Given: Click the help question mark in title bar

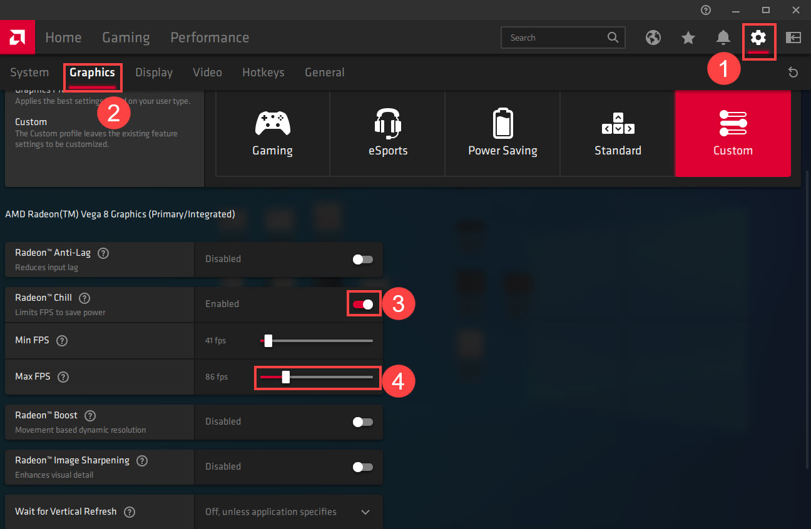Looking at the screenshot, I should (706, 10).
